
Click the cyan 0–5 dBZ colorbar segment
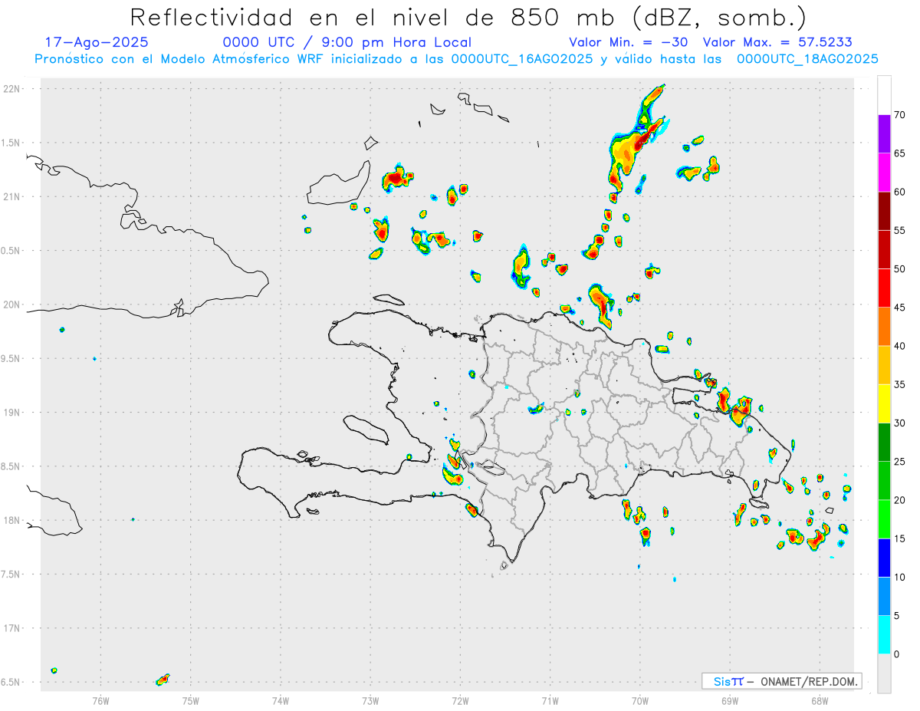884,635
